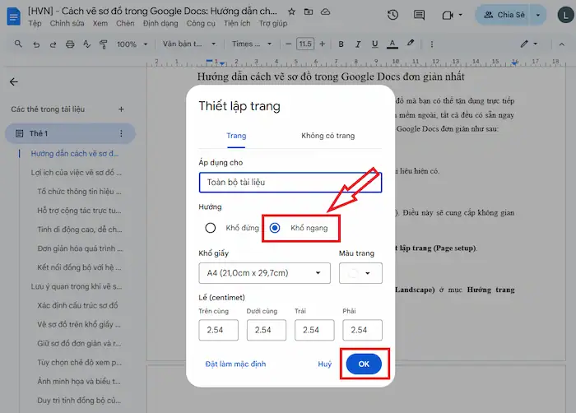Open the Xem menu
The width and height of the screenshot is (576, 413).
100,24
